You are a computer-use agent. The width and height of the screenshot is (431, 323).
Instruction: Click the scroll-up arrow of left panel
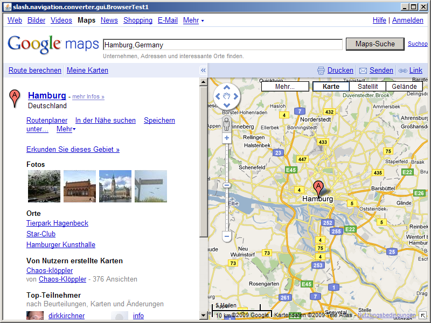[204, 82]
